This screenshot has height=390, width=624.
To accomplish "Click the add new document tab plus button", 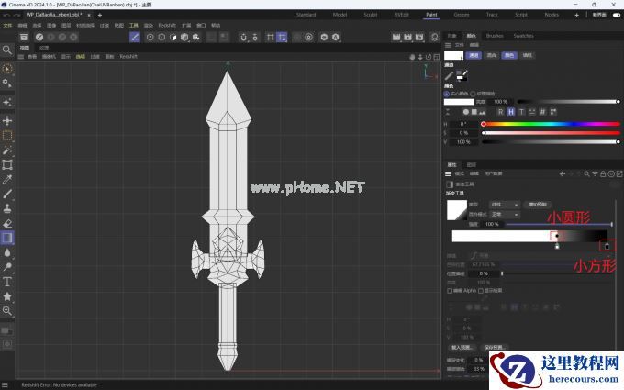I will click(x=100, y=15).
